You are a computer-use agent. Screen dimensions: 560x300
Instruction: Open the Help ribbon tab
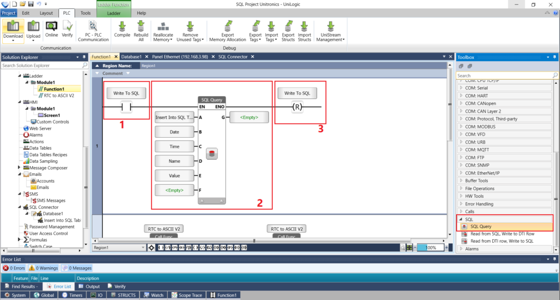142,13
